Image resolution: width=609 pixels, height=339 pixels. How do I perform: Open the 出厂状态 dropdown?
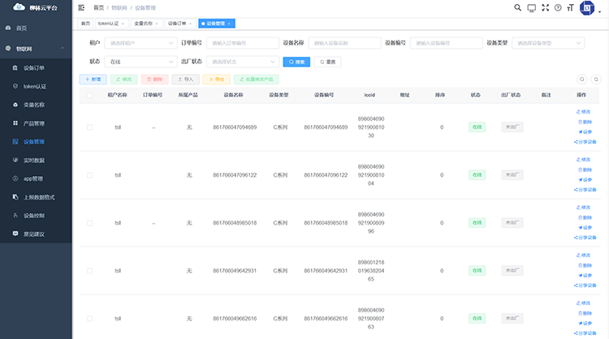(x=242, y=62)
